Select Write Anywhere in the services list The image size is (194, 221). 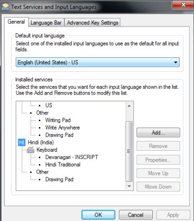(x=63, y=127)
